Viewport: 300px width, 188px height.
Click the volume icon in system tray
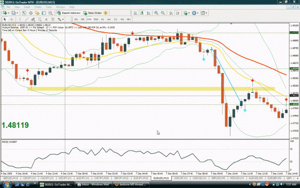[282, 184]
